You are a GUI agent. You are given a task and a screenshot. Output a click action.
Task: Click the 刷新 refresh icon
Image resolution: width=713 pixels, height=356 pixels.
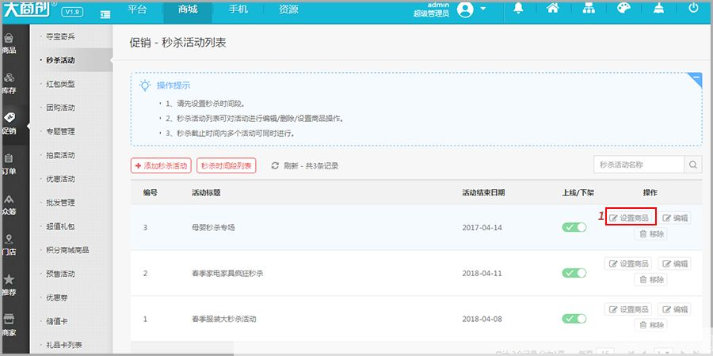(x=275, y=166)
